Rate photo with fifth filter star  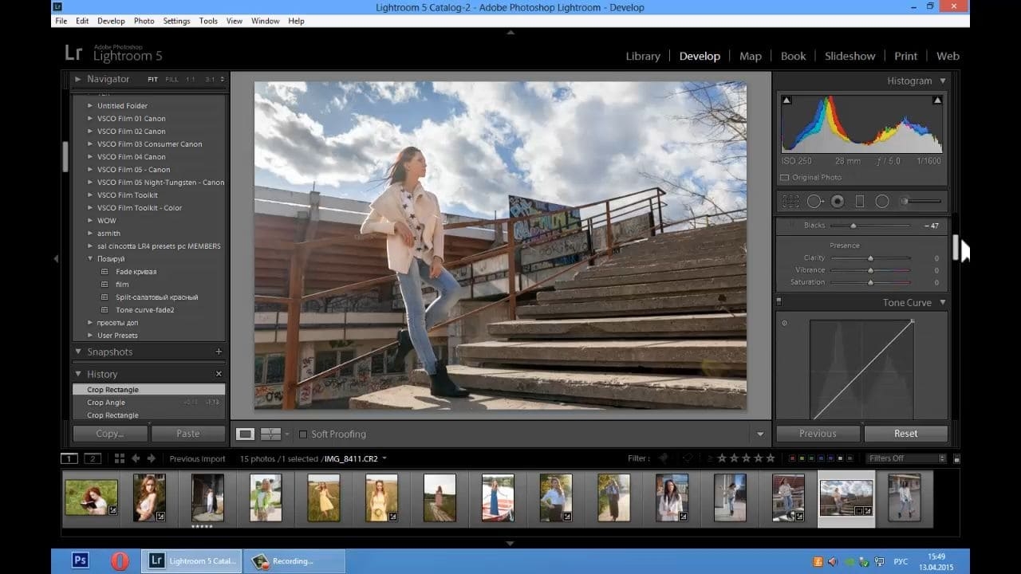tap(771, 458)
